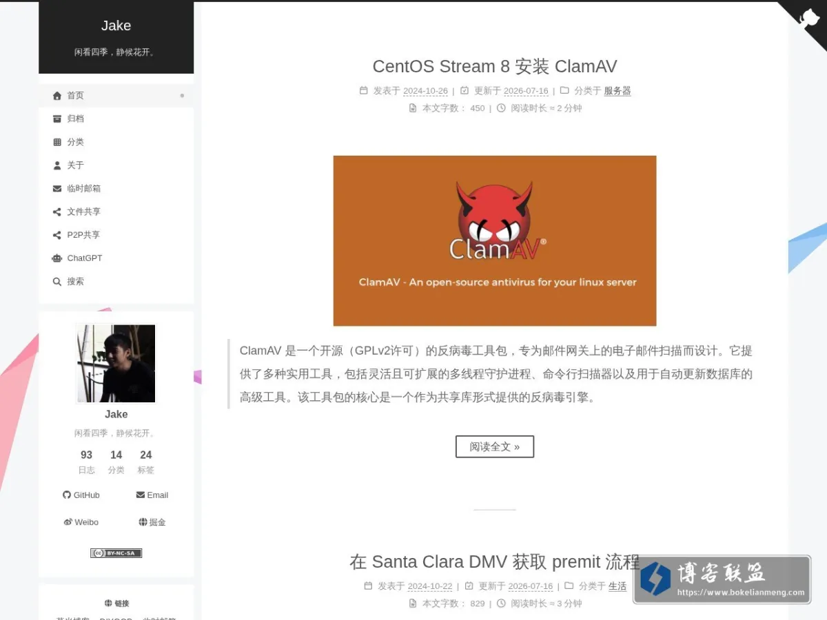
Task: Open the post title CentOS Stream 8 安装 ClamAV
Action: click(x=495, y=66)
